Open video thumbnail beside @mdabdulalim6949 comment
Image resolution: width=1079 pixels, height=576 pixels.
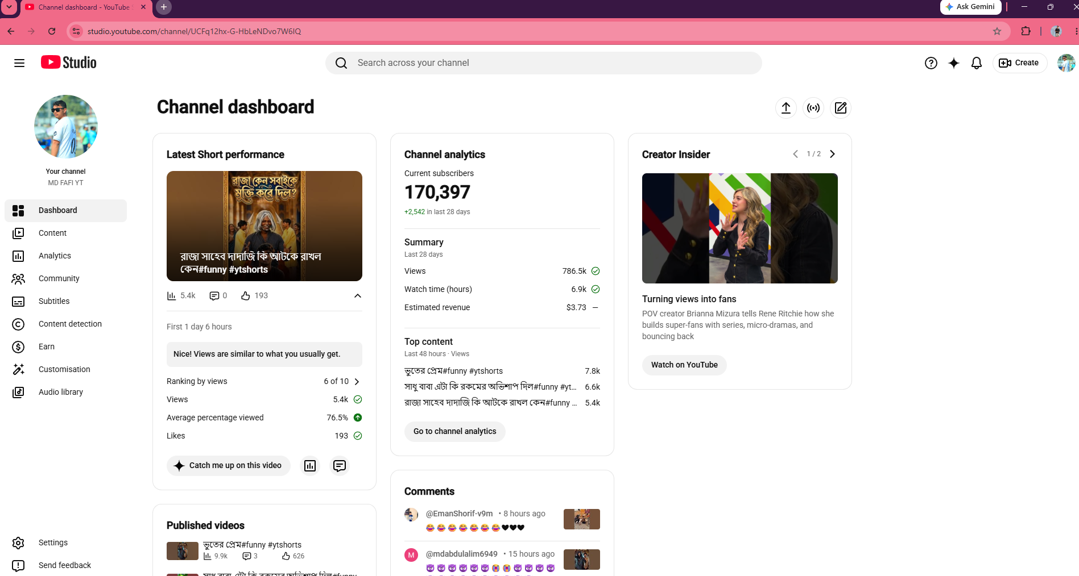(582, 560)
